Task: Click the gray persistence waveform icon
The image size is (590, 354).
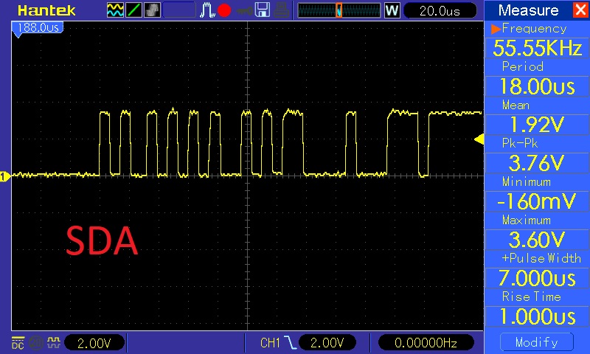Action: (152, 10)
